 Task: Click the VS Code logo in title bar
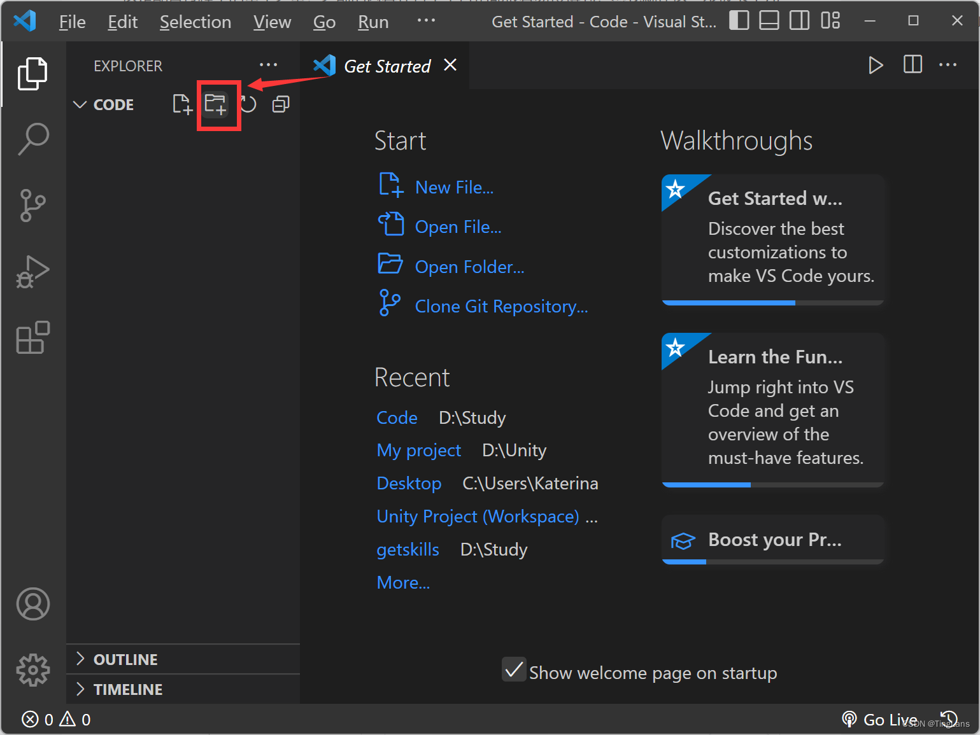25,21
